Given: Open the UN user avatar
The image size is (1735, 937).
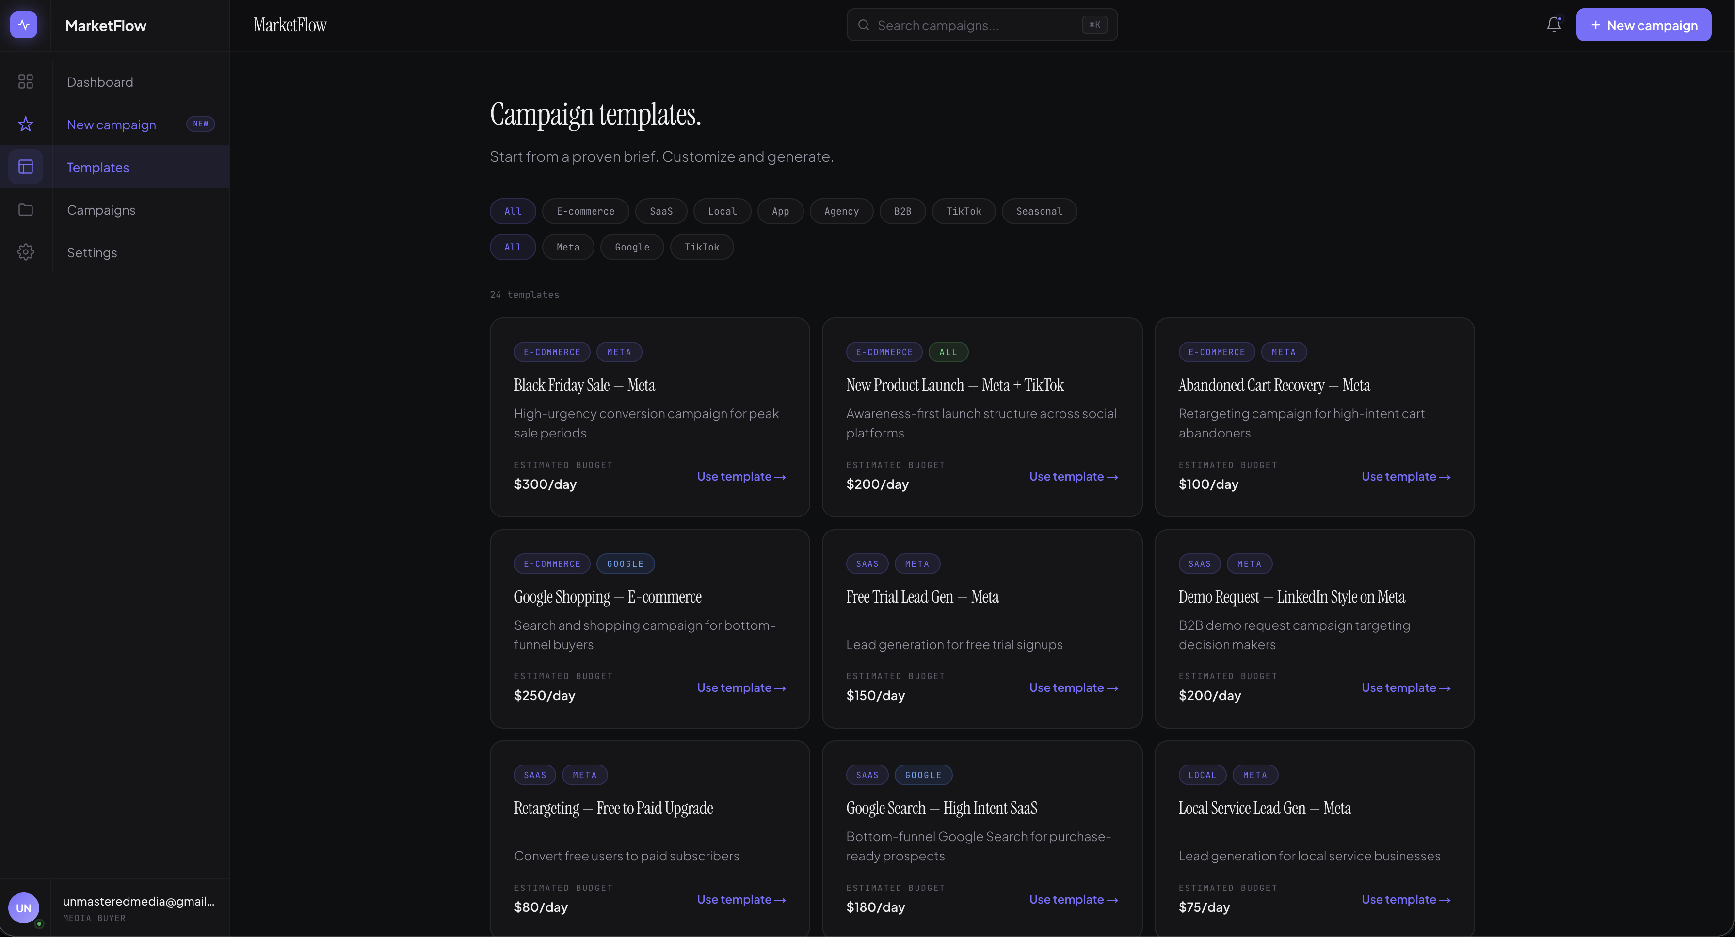Looking at the screenshot, I should [x=24, y=907].
